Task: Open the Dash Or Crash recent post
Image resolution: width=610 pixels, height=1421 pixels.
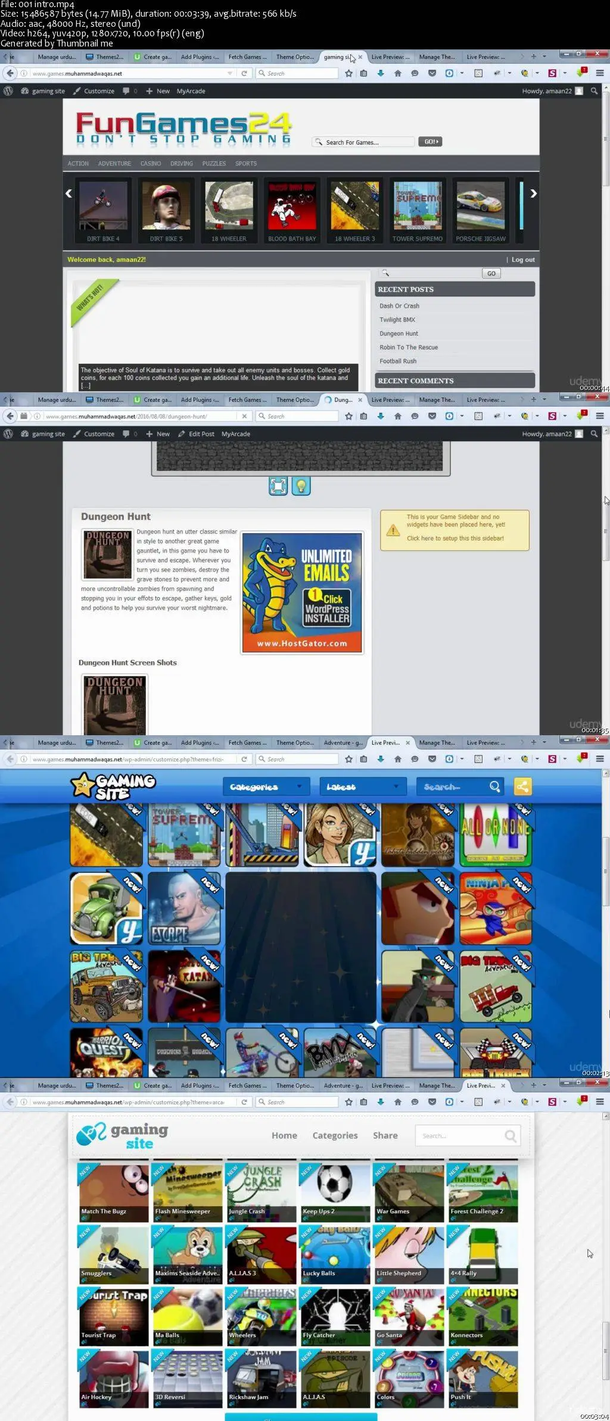Action: [x=399, y=306]
